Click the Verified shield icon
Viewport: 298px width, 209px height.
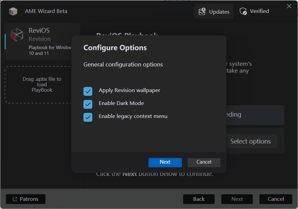(x=243, y=11)
